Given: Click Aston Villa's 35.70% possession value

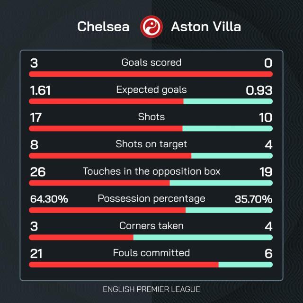Looking at the screenshot, I should 253,199.
